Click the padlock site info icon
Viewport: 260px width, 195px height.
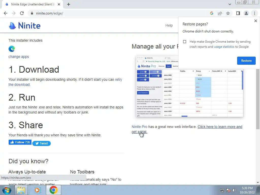(32, 13)
